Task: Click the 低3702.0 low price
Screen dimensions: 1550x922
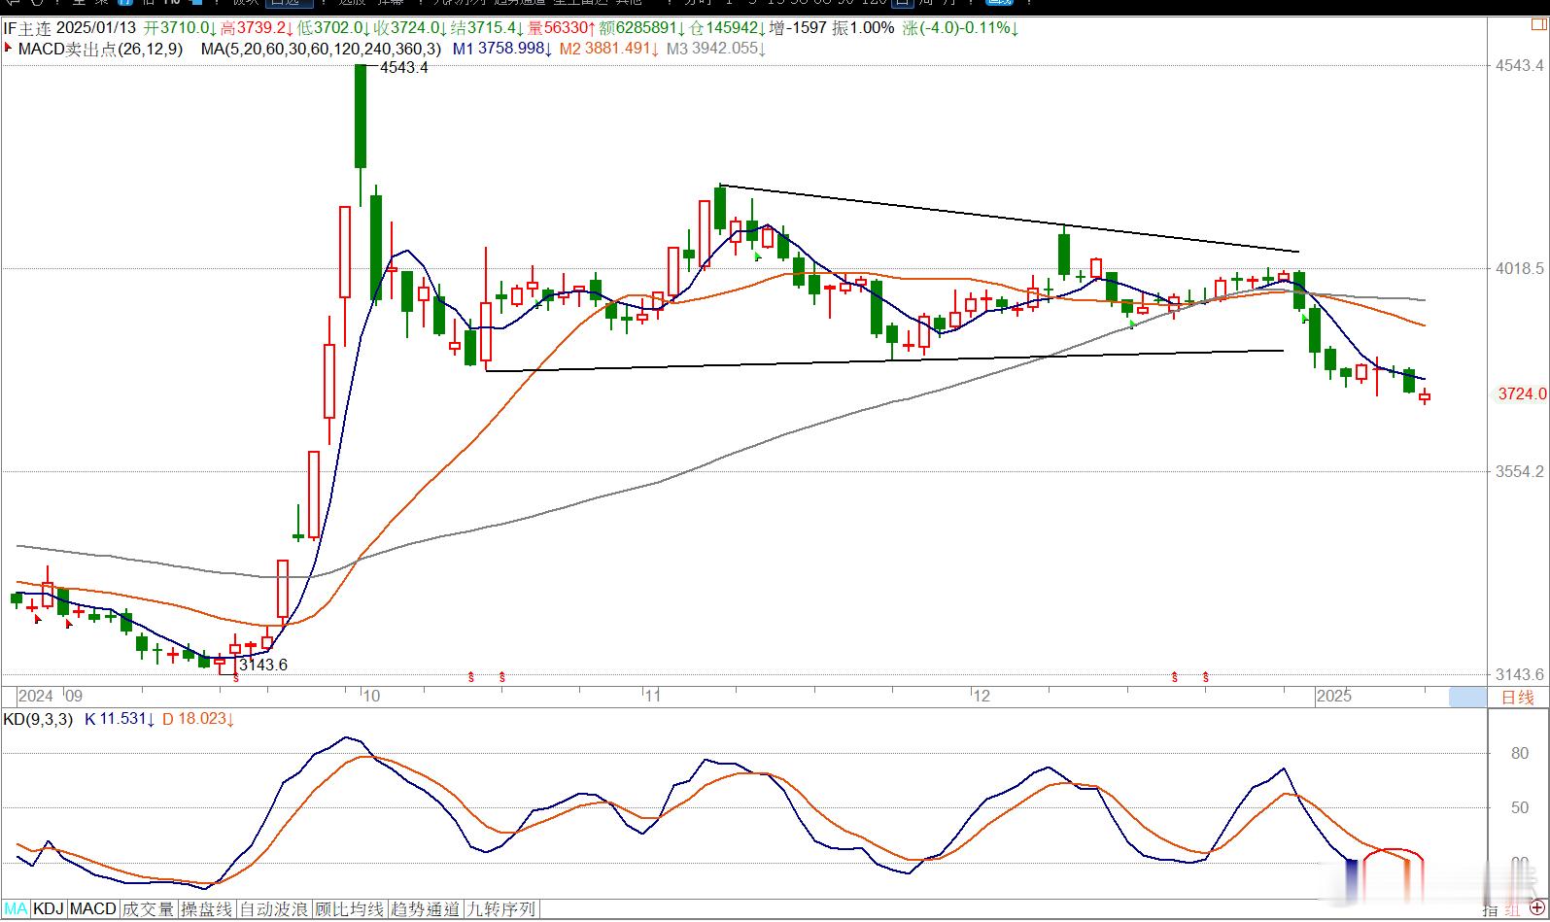Action: 334,28
